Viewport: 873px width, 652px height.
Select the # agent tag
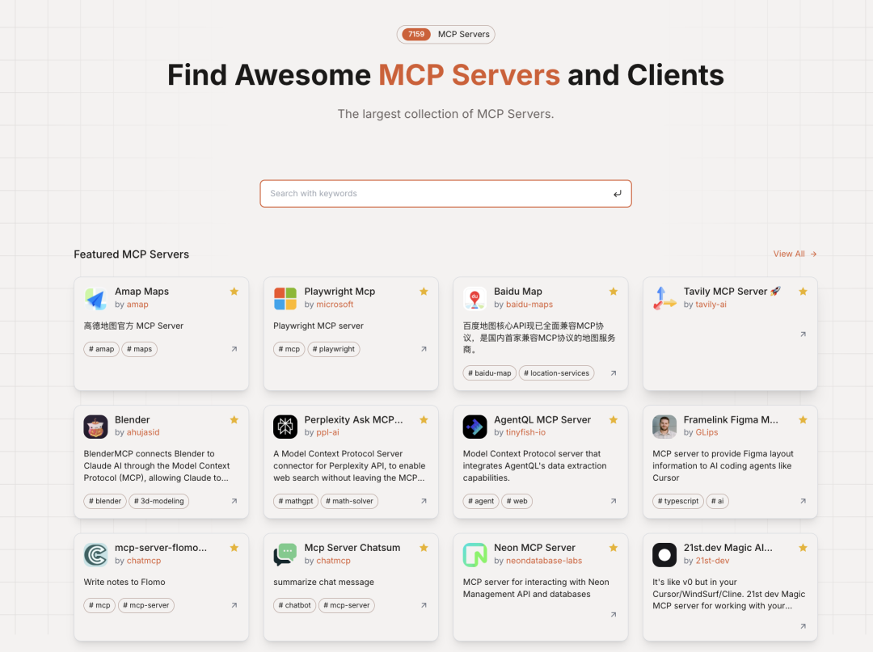(x=481, y=501)
